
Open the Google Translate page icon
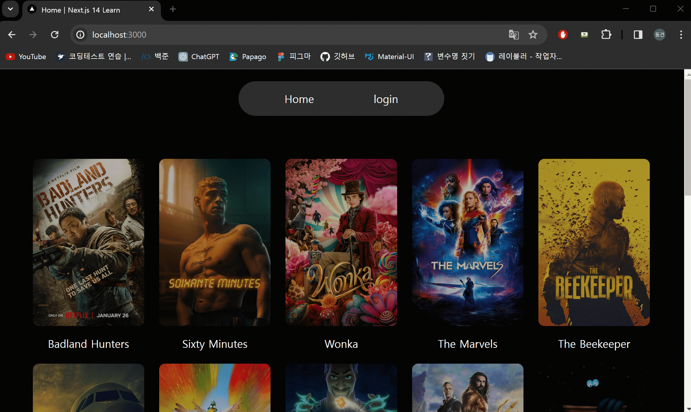point(514,35)
